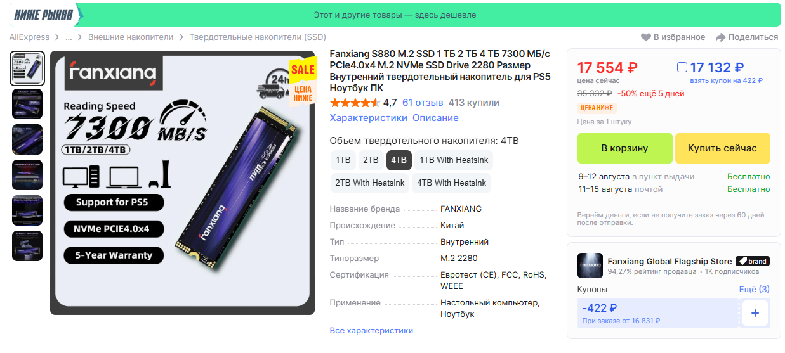Select the 1TB capacity option
Screen dimensions: 785x353
(343, 160)
